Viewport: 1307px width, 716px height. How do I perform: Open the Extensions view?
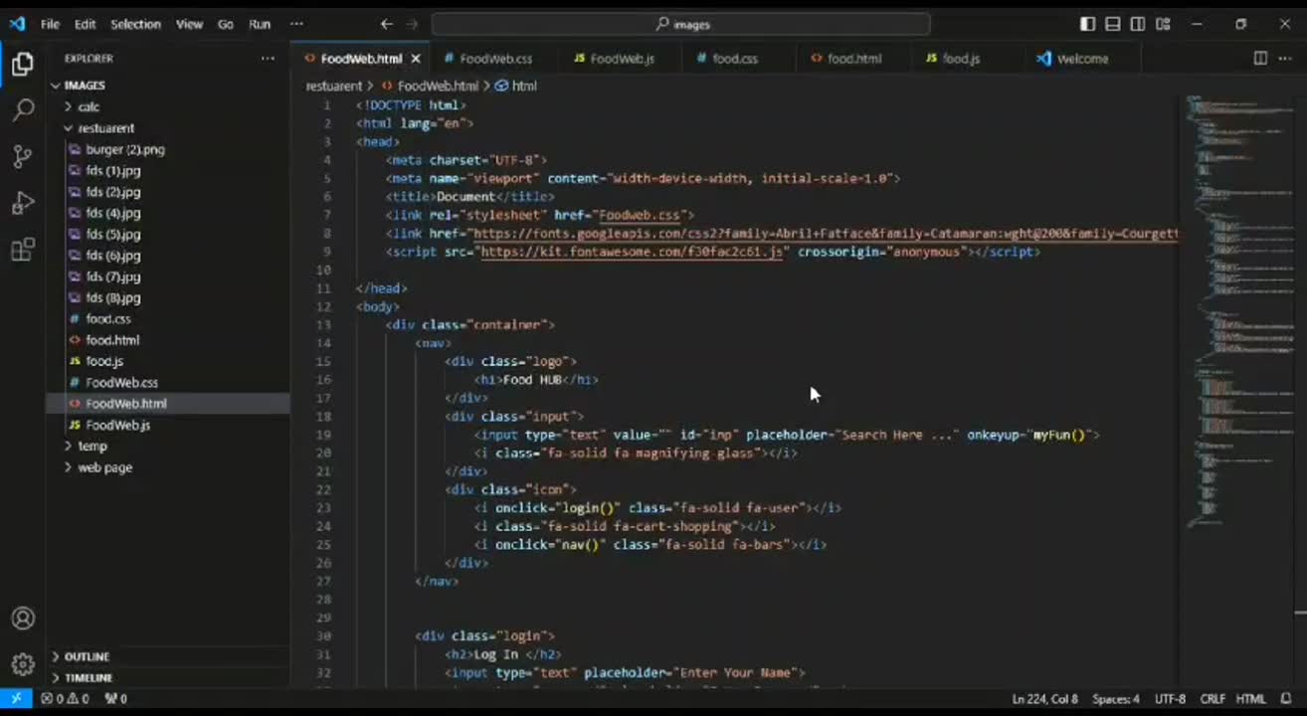[x=22, y=250]
